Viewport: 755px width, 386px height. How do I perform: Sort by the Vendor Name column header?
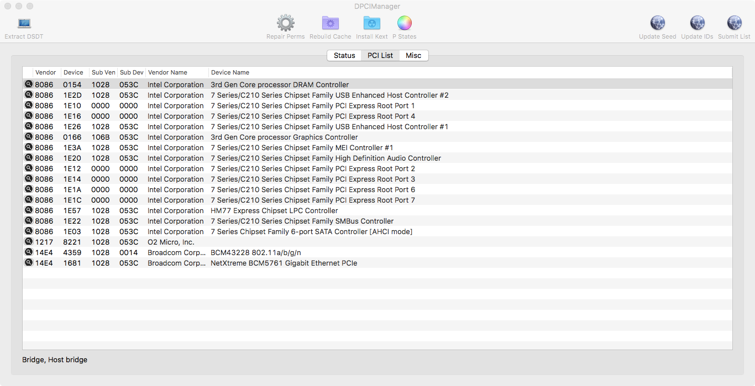point(177,72)
